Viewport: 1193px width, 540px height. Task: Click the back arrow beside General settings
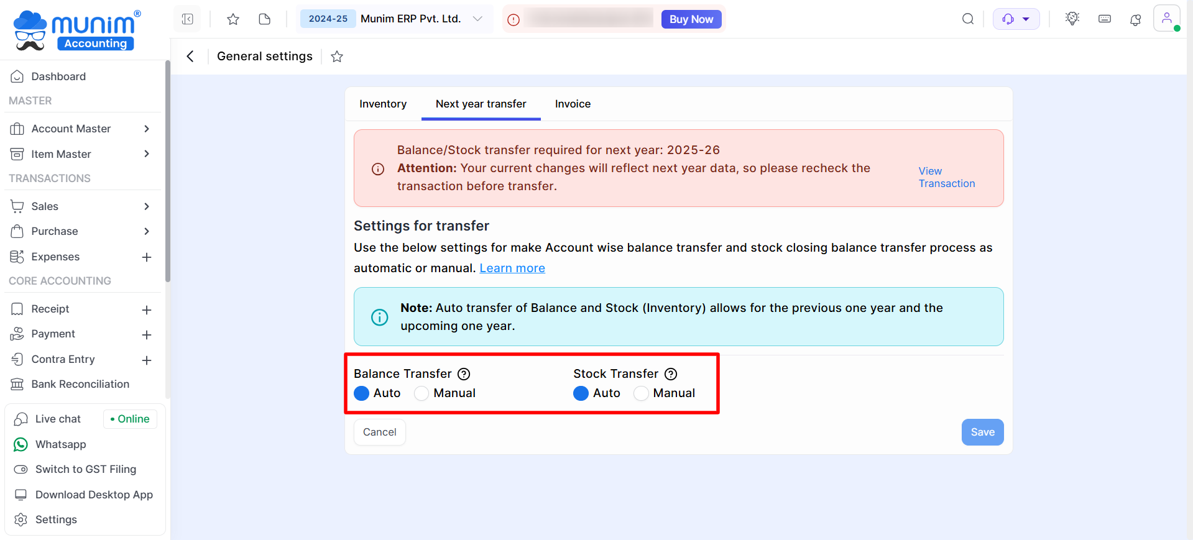[190, 57]
